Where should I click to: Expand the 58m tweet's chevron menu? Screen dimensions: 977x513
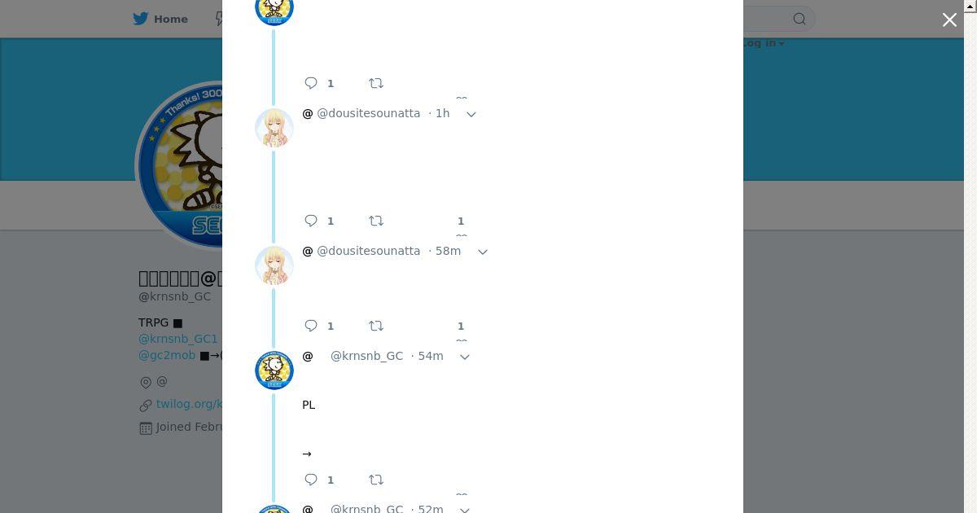tap(482, 252)
